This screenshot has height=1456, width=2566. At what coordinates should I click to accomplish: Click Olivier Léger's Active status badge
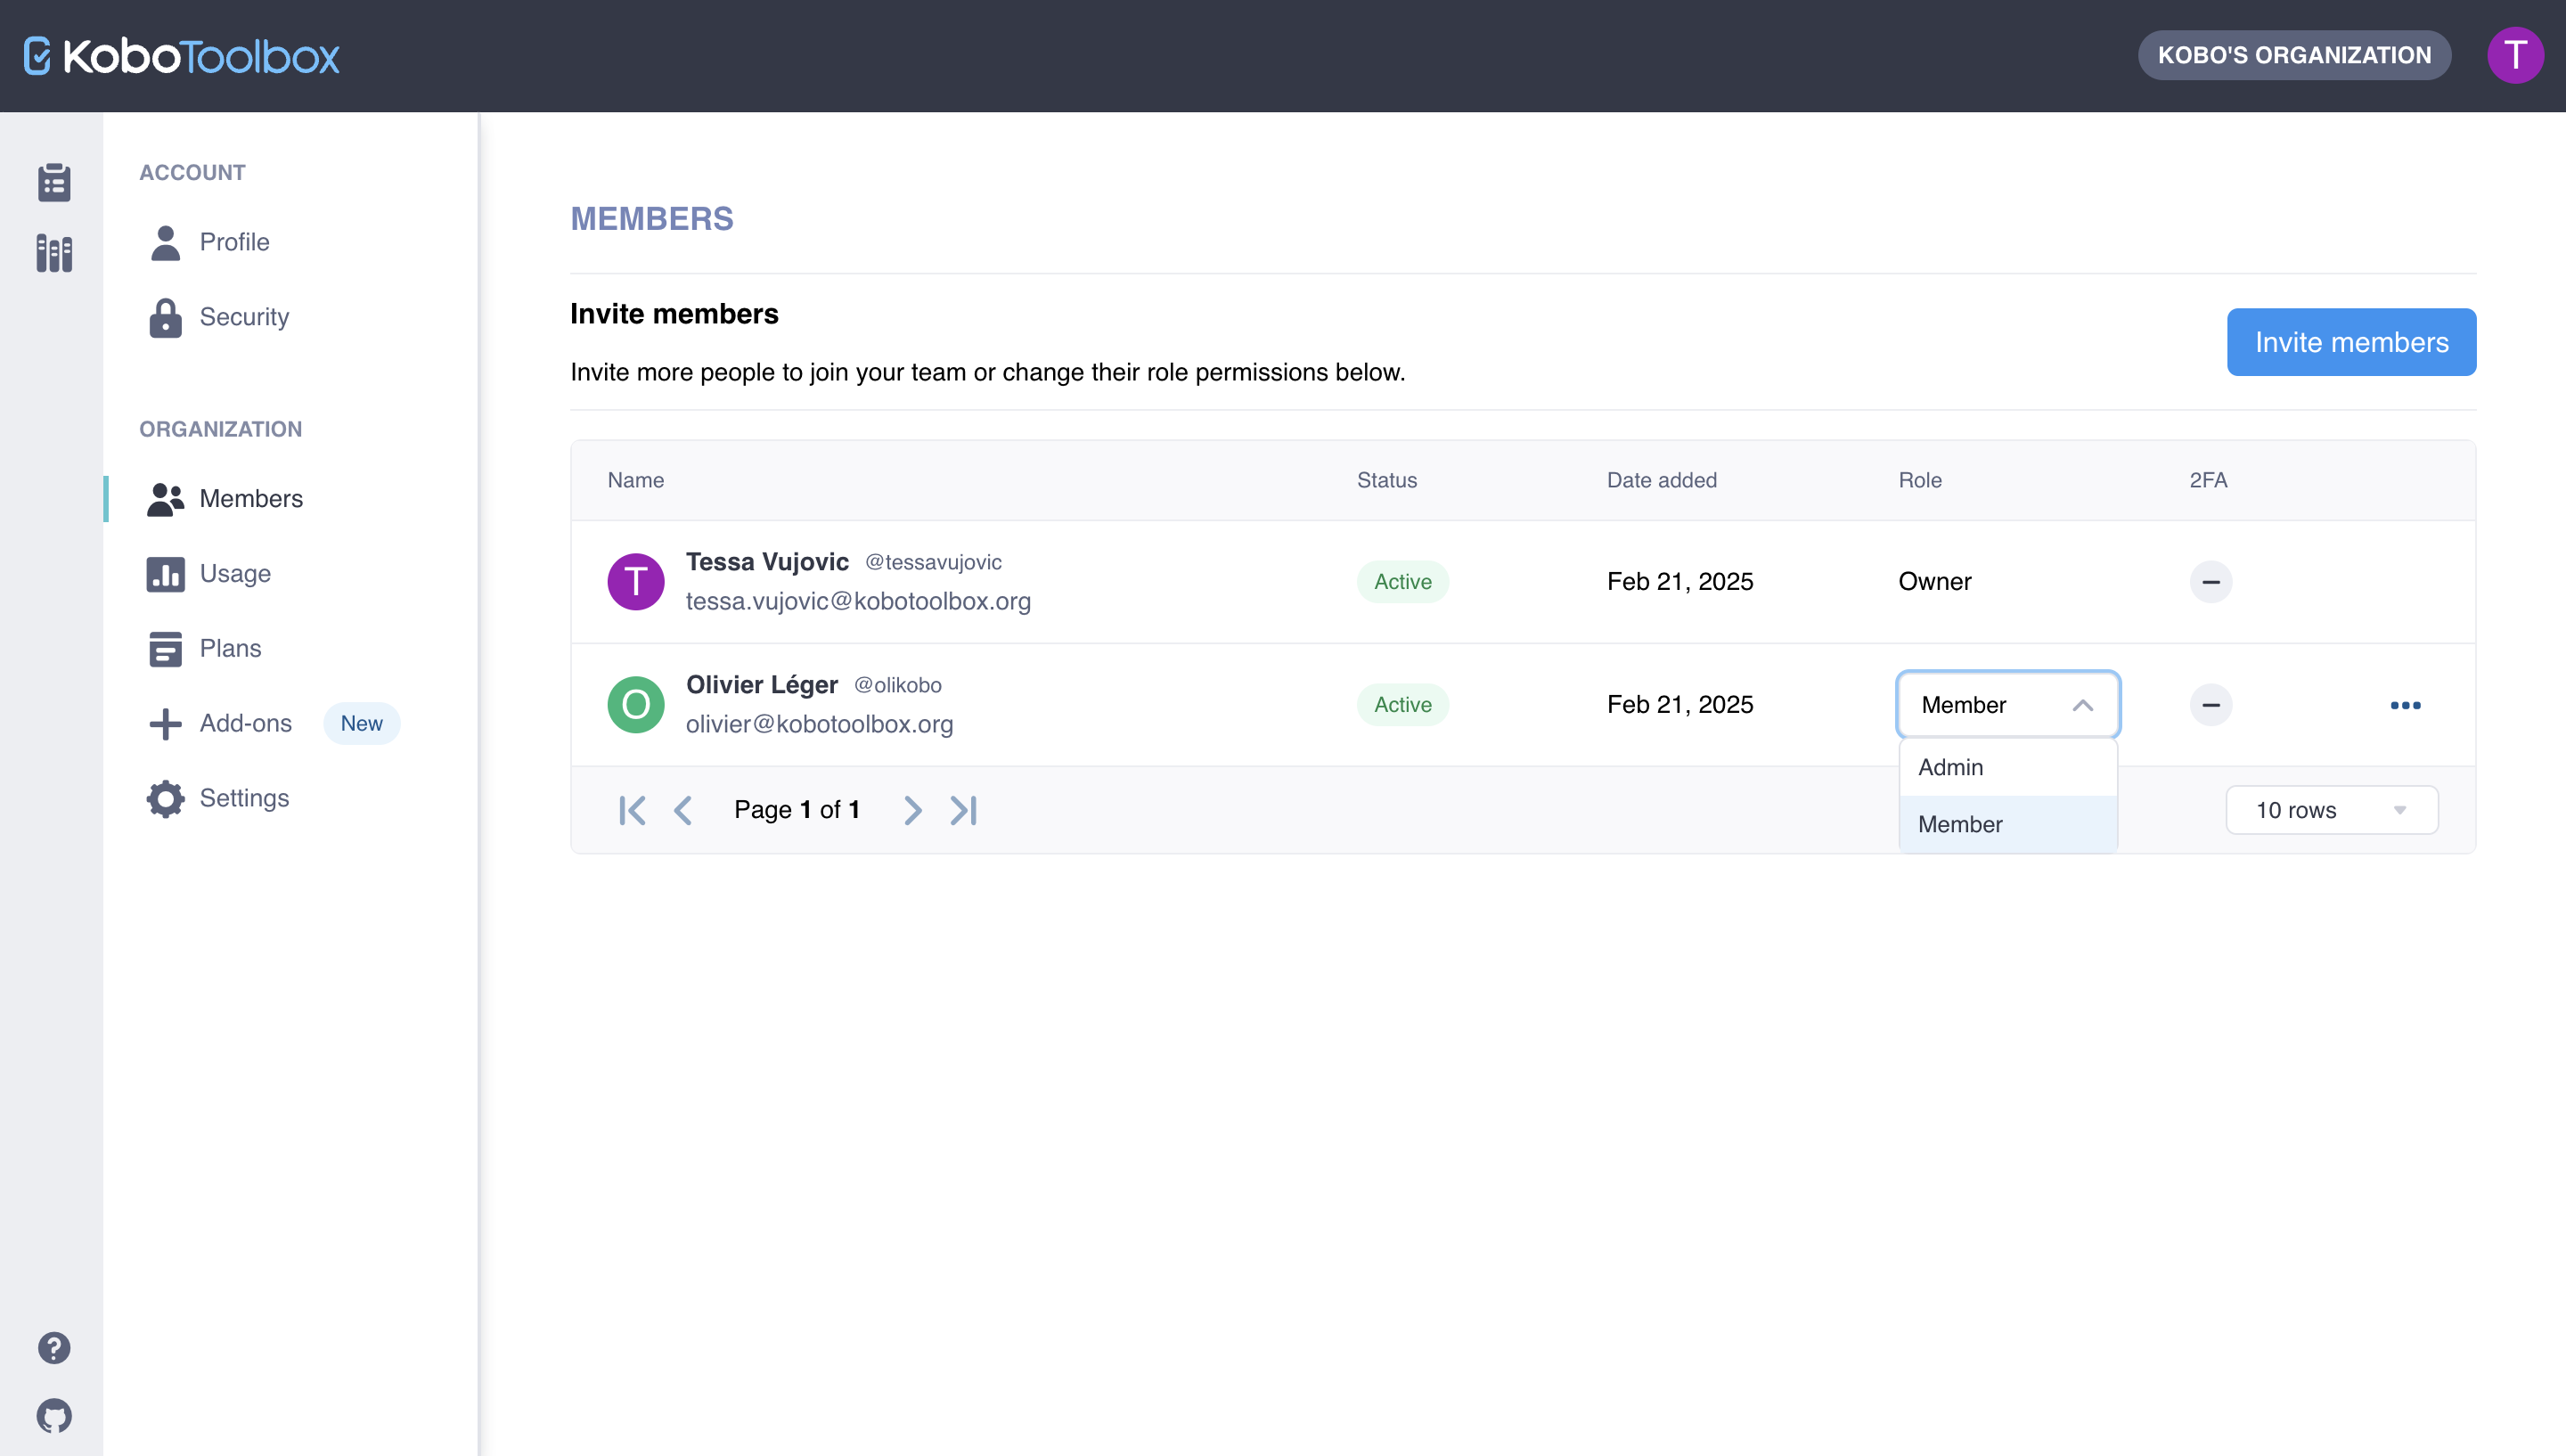[x=1402, y=705]
